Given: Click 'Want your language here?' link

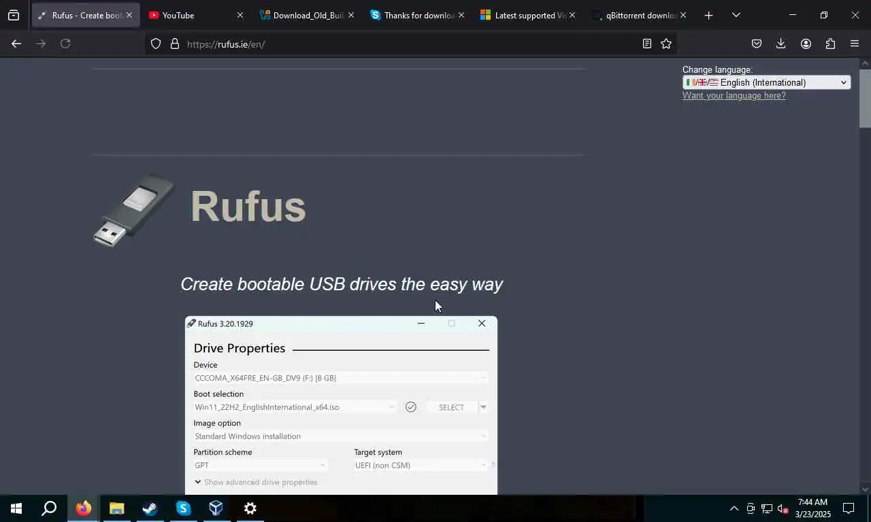Looking at the screenshot, I should click(734, 95).
